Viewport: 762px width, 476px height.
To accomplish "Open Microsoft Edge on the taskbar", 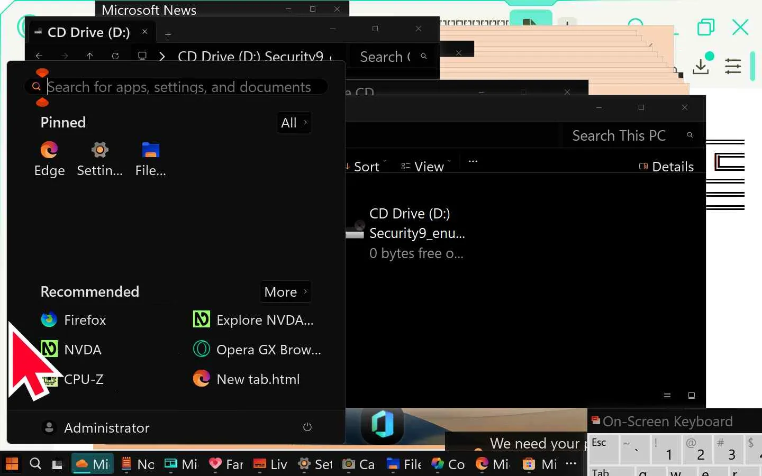I will click(x=493, y=464).
